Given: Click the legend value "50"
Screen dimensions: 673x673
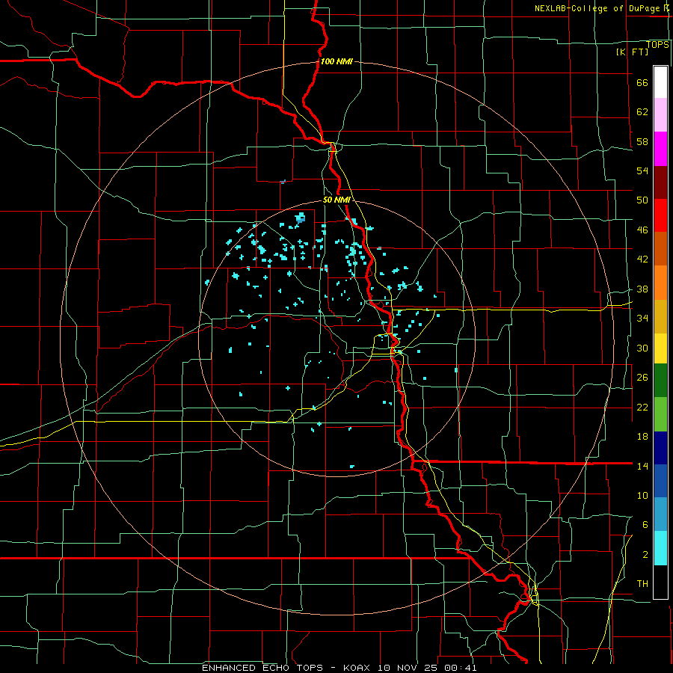Looking at the screenshot, I should pos(642,200).
